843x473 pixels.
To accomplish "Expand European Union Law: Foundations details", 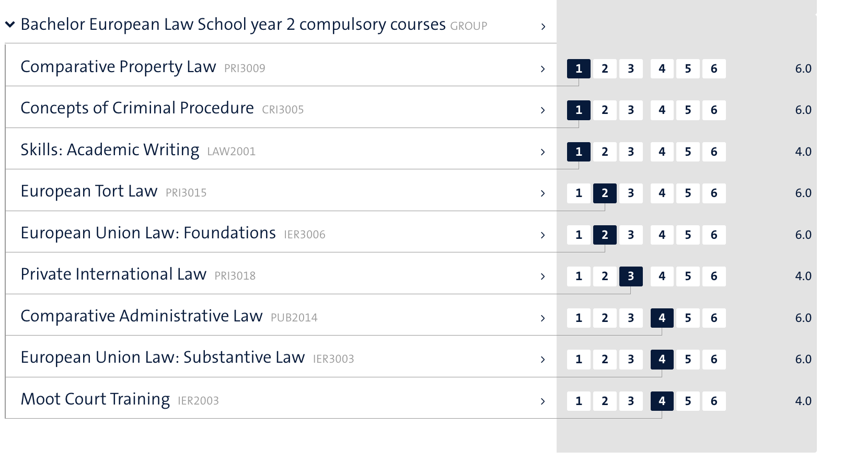I will click(x=543, y=235).
